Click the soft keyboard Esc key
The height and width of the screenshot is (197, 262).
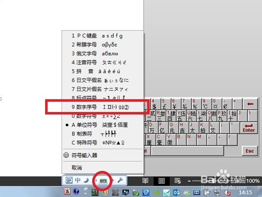tap(250, 151)
